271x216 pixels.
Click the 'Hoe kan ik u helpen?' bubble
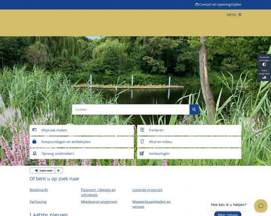pyautogui.click(x=229, y=205)
